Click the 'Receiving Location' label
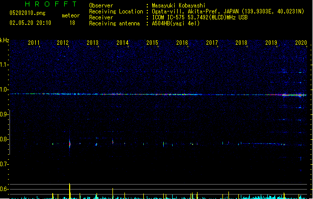 click(x=116, y=11)
